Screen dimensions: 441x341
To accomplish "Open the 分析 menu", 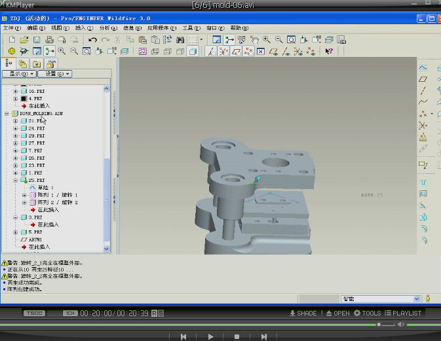I will click(108, 28).
